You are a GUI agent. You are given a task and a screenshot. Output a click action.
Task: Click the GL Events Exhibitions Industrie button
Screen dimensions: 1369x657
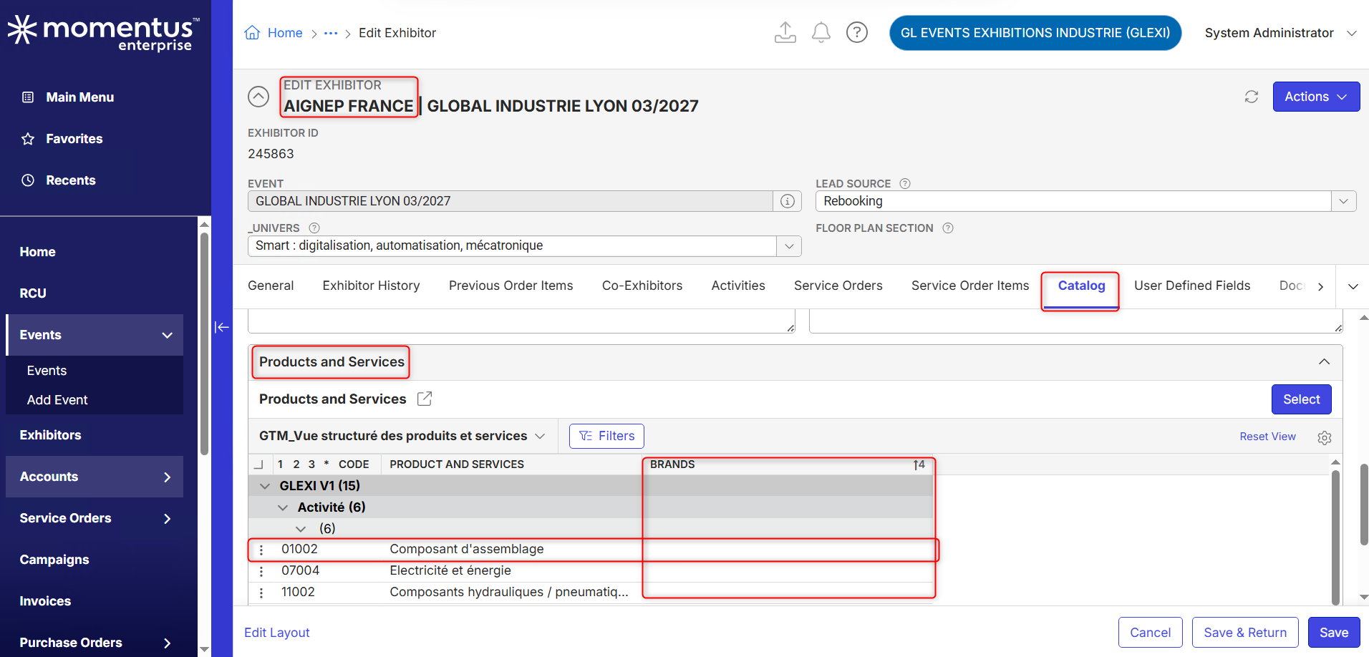[x=1035, y=33]
